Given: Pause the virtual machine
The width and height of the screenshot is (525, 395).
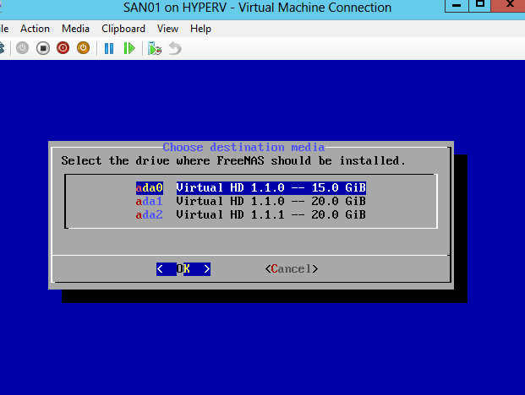Looking at the screenshot, I should click(x=109, y=48).
